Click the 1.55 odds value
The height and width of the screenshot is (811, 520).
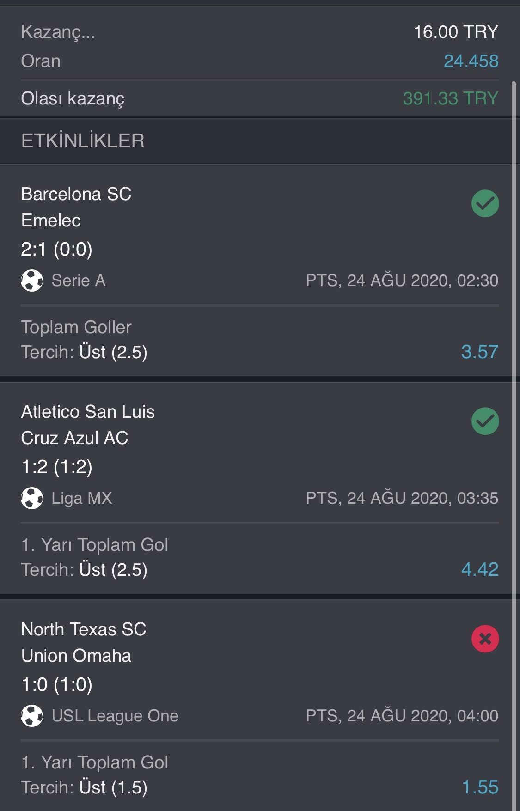480,787
